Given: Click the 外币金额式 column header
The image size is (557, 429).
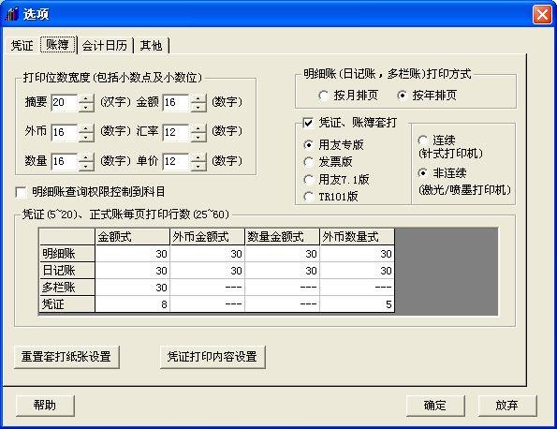Looking at the screenshot, I should click(208, 237).
